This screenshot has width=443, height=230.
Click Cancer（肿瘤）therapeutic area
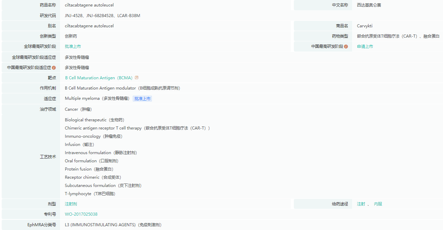(x=78, y=109)
